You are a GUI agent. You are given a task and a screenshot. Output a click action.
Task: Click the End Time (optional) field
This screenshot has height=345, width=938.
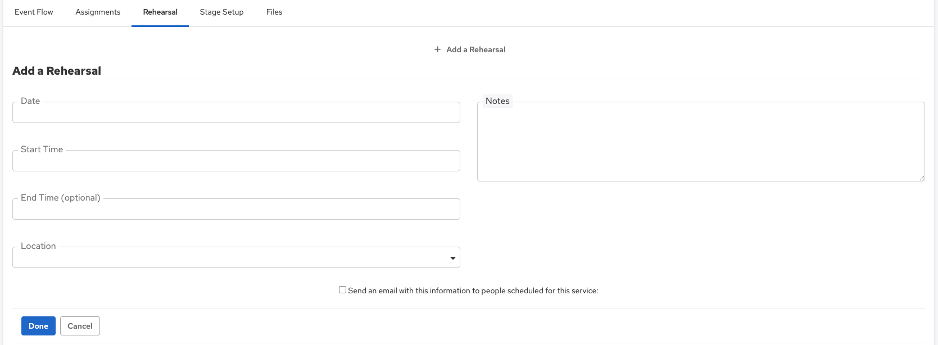click(x=236, y=208)
